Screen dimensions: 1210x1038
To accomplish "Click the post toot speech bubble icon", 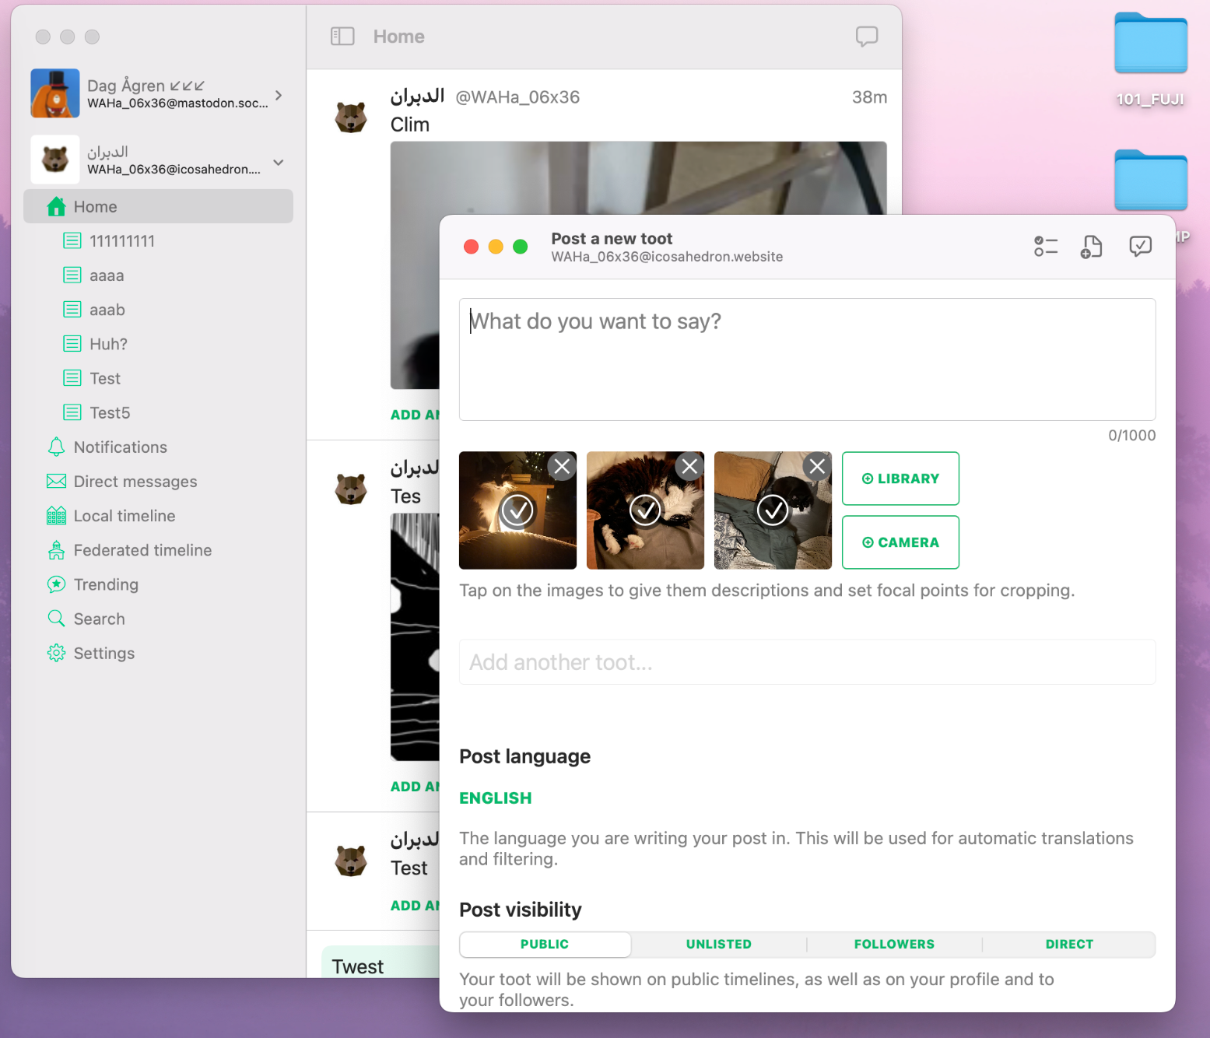I will coord(1139,247).
